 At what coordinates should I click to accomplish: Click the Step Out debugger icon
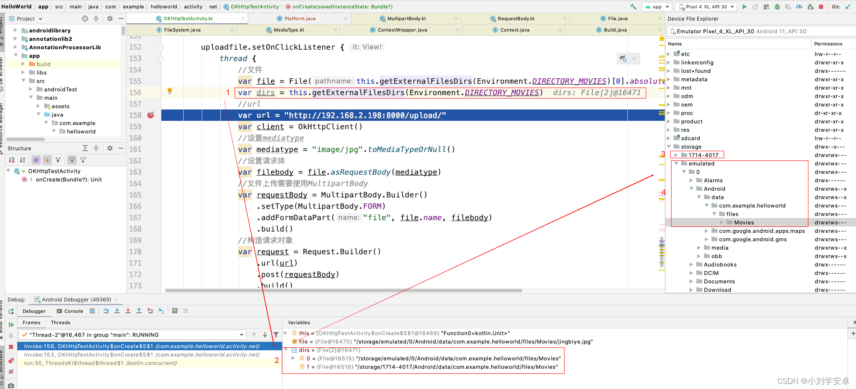(x=139, y=311)
